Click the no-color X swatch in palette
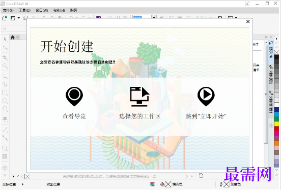 (x=276, y=52)
